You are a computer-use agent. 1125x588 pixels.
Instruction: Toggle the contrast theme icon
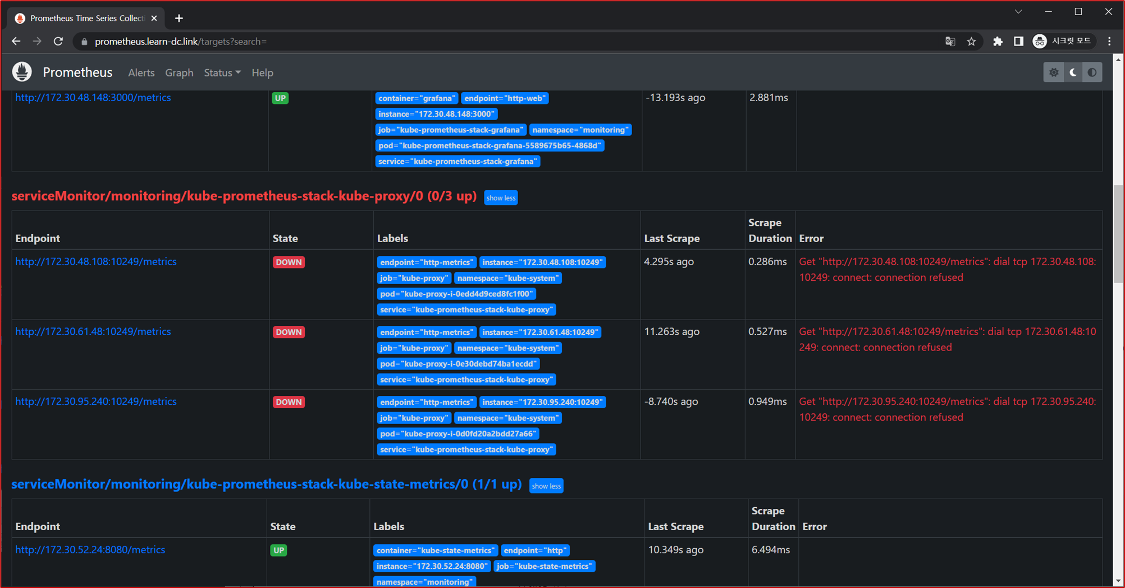(1092, 72)
